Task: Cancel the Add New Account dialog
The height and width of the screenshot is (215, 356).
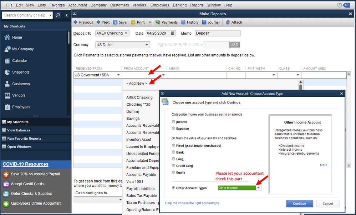Action: point(327,204)
